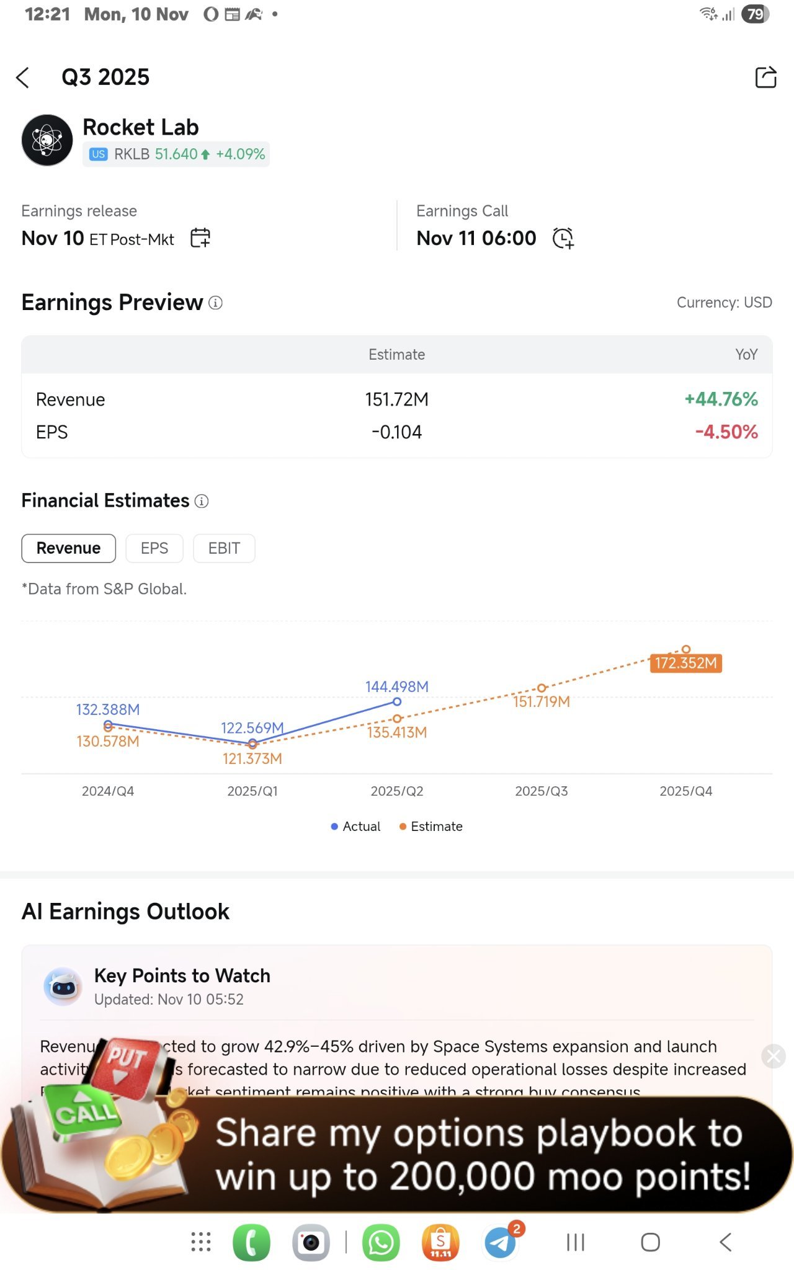Viewport: 794px width, 1270px height.
Task: Open the RKLB stock quote chip
Action: pyautogui.click(x=176, y=154)
